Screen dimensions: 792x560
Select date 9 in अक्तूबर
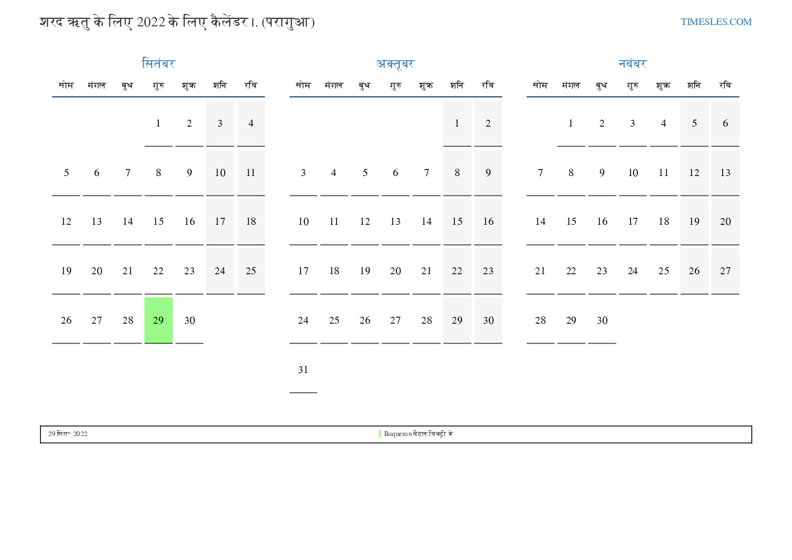coord(488,173)
